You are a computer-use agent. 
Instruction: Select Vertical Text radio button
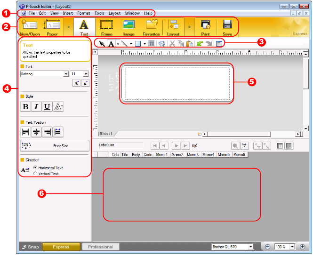click(x=35, y=174)
